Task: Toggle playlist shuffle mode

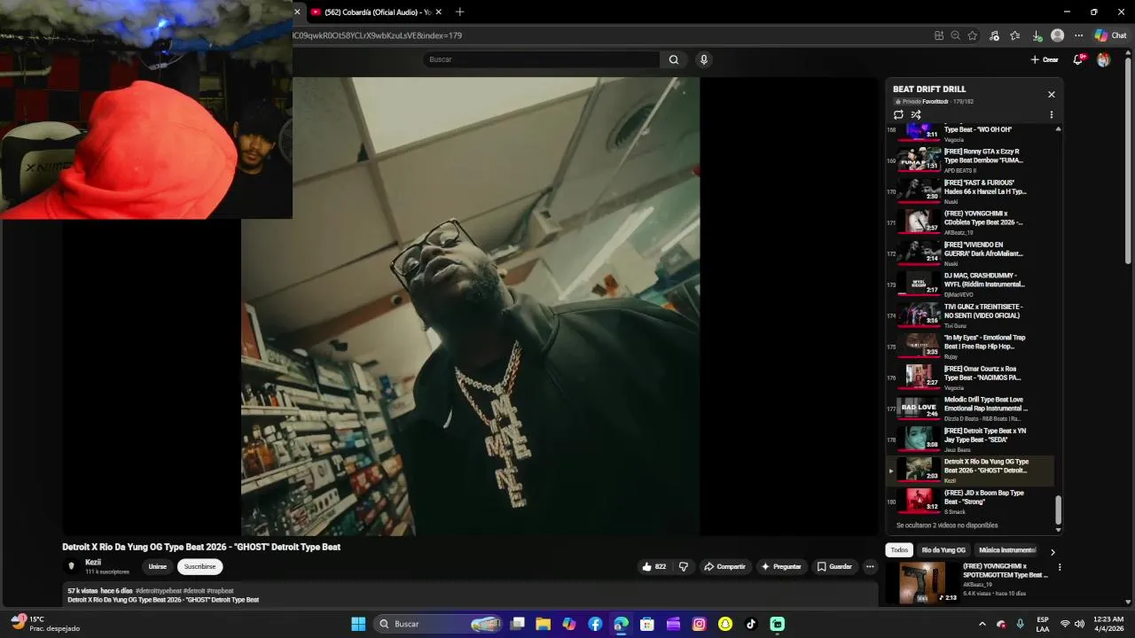Action: point(916,114)
